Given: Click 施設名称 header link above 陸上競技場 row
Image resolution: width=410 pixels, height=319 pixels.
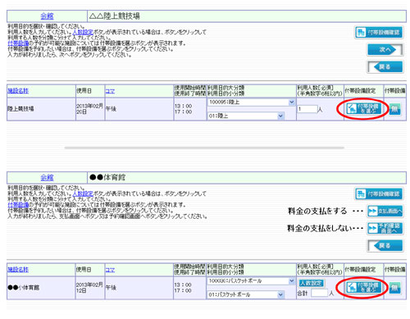Looking at the screenshot, I should [18, 91].
